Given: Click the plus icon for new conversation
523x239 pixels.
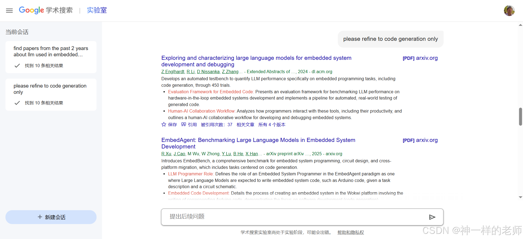Looking at the screenshot, I should (40, 217).
